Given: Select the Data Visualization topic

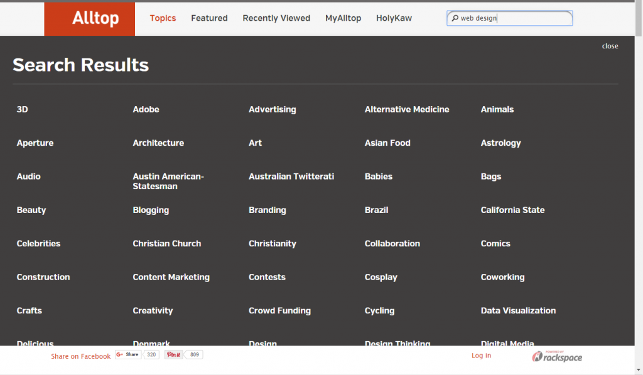Looking at the screenshot, I should point(518,310).
